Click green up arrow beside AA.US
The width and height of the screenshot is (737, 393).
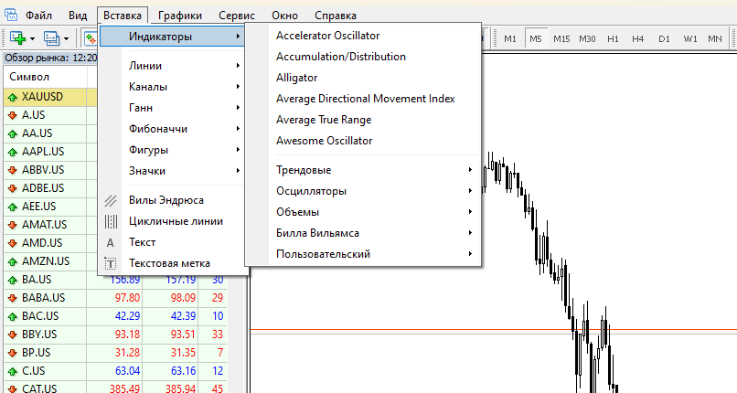13,133
